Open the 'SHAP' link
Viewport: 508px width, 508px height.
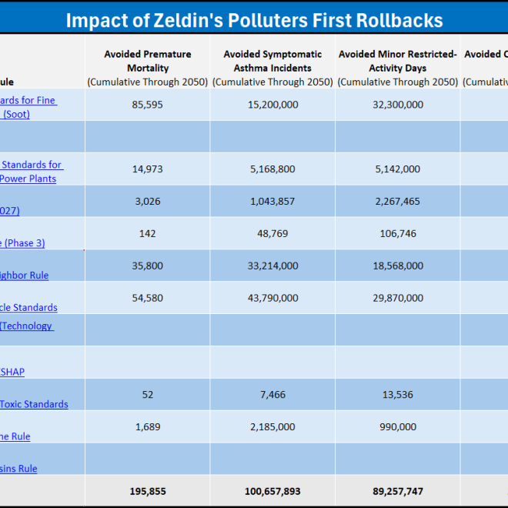[12, 372]
